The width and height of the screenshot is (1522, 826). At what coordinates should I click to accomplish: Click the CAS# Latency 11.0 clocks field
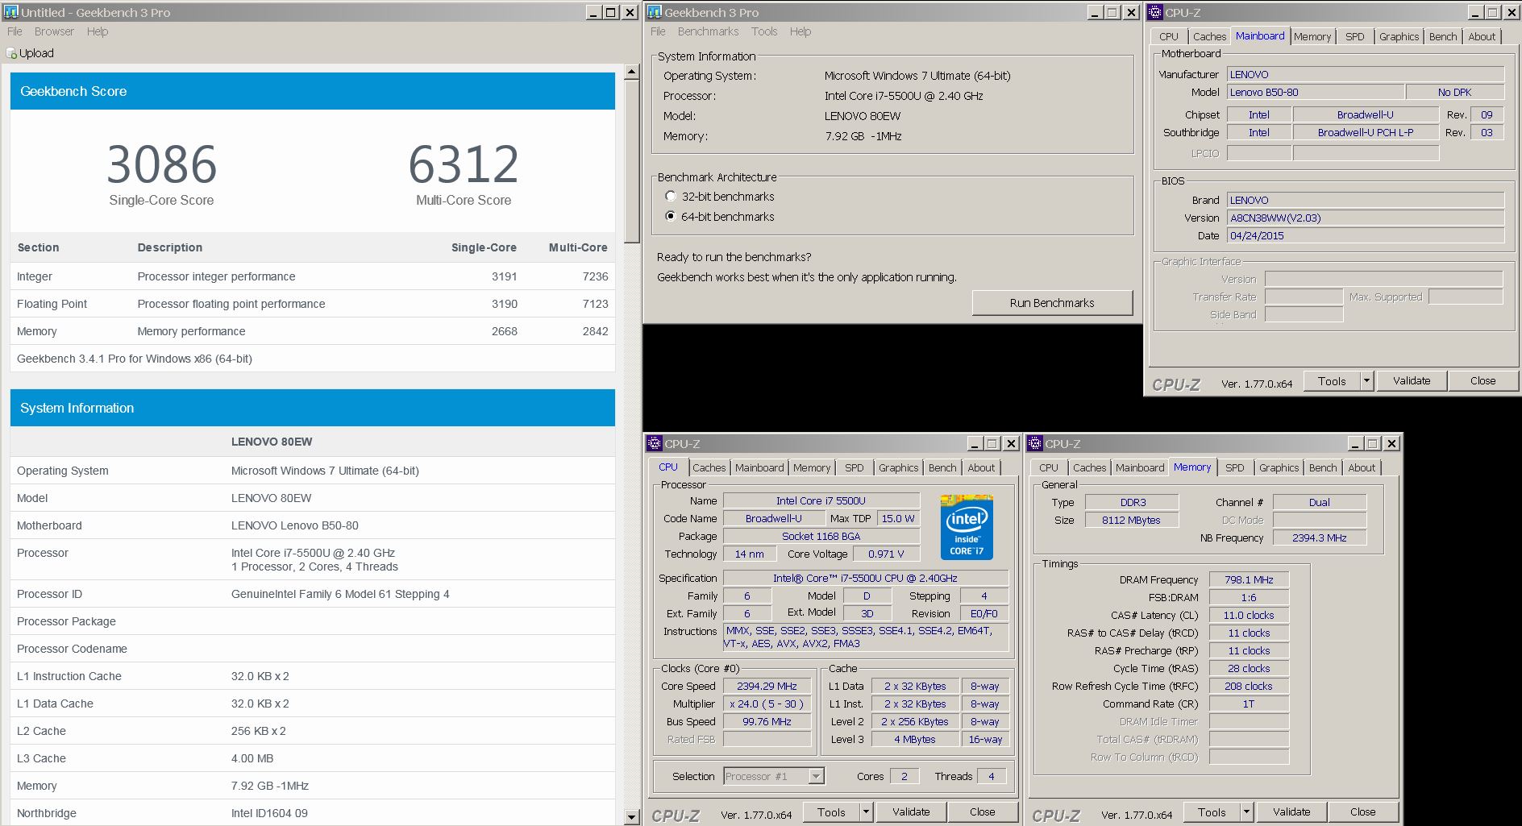coord(1249,615)
